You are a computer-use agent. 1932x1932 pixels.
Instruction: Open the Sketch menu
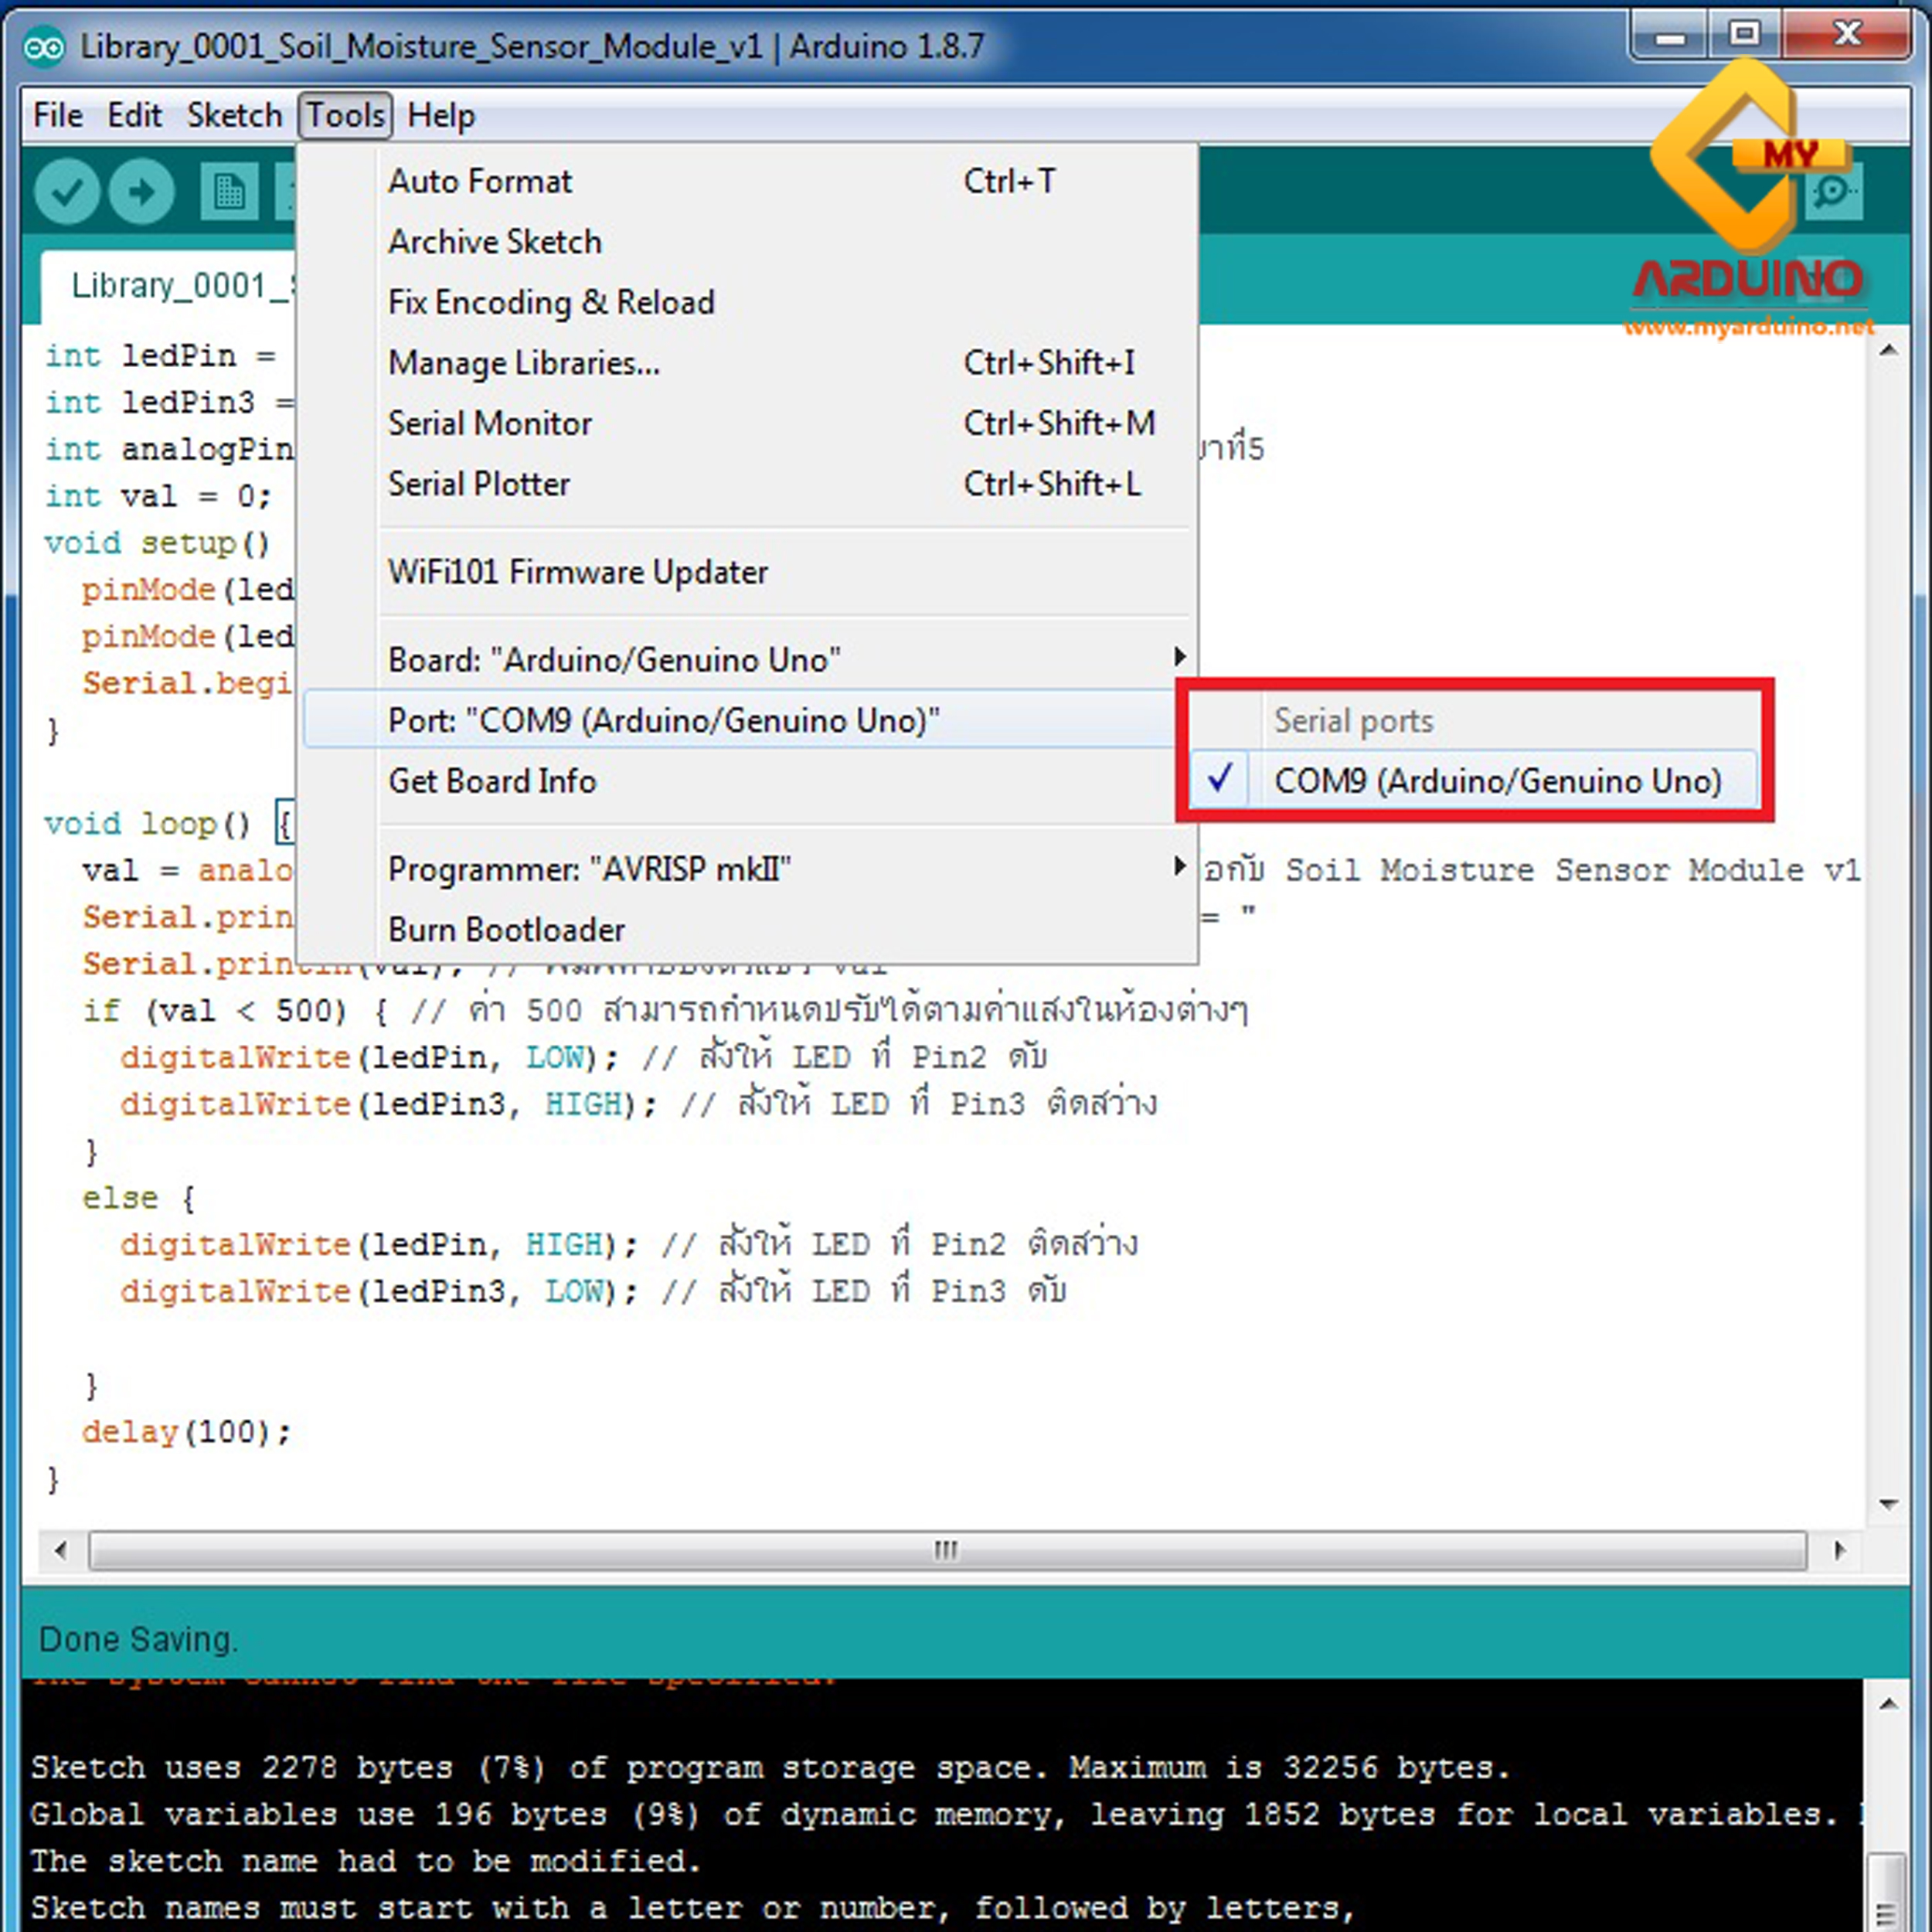click(x=234, y=114)
